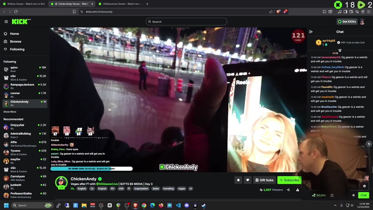The width and height of the screenshot is (373, 210).
Task: Open the Kick hamburger sidebar menu
Action: 6,22
